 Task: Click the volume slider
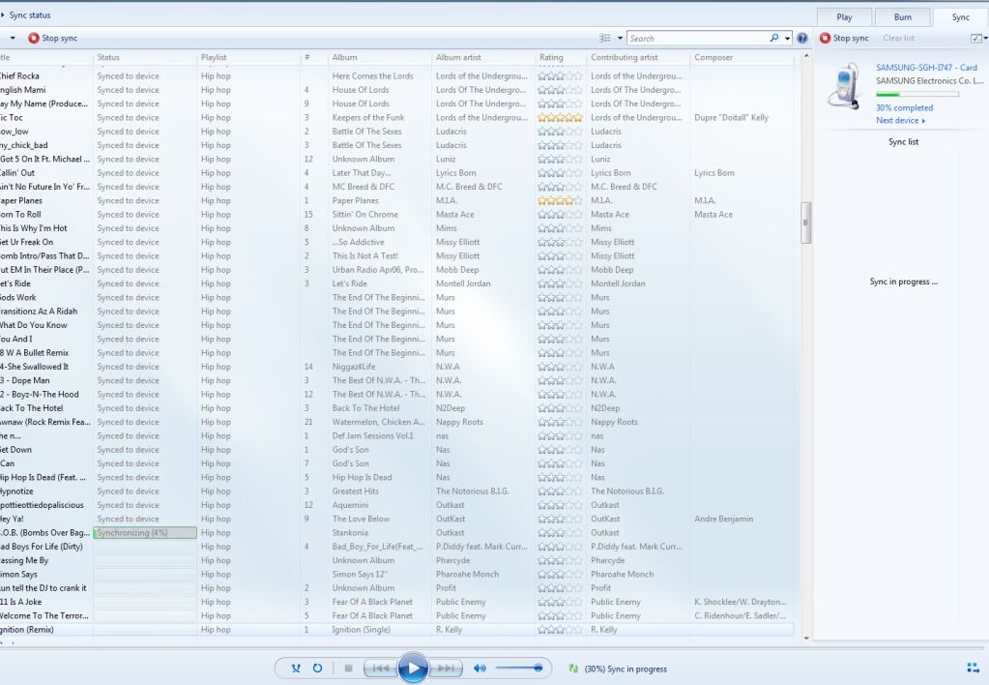pos(519,668)
